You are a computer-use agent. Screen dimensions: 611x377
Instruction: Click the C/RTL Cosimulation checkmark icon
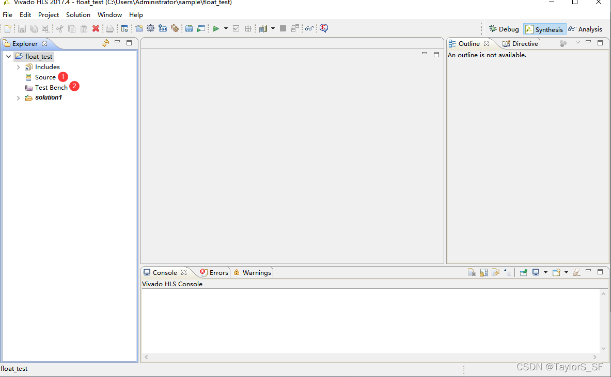pyautogui.click(x=236, y=28)
